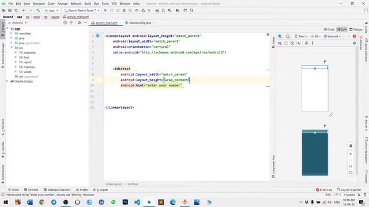Open the Layout Inspector

(349, 190)
